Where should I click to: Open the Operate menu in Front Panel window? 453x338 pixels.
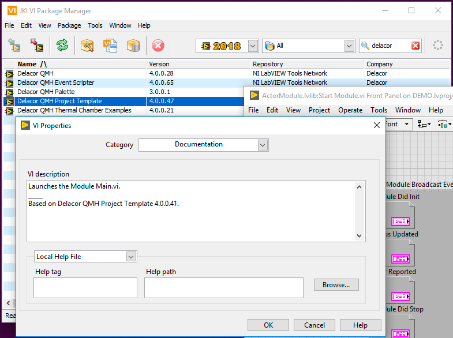tap(350, 110)
